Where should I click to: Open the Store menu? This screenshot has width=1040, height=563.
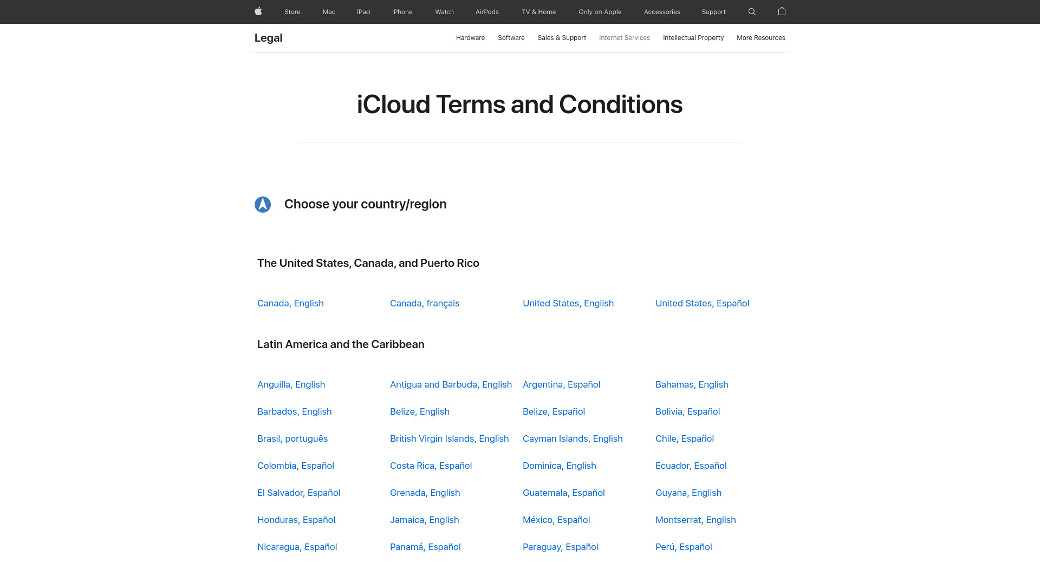[x=292, y=12]
